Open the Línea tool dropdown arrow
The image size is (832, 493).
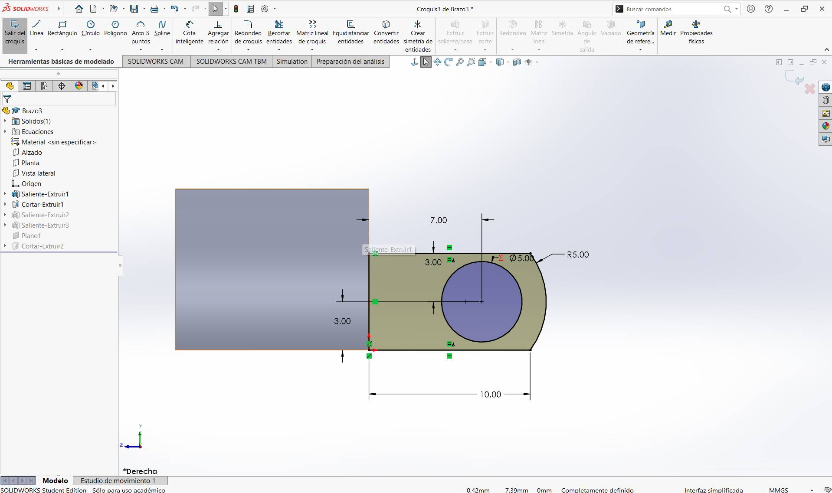36,49
